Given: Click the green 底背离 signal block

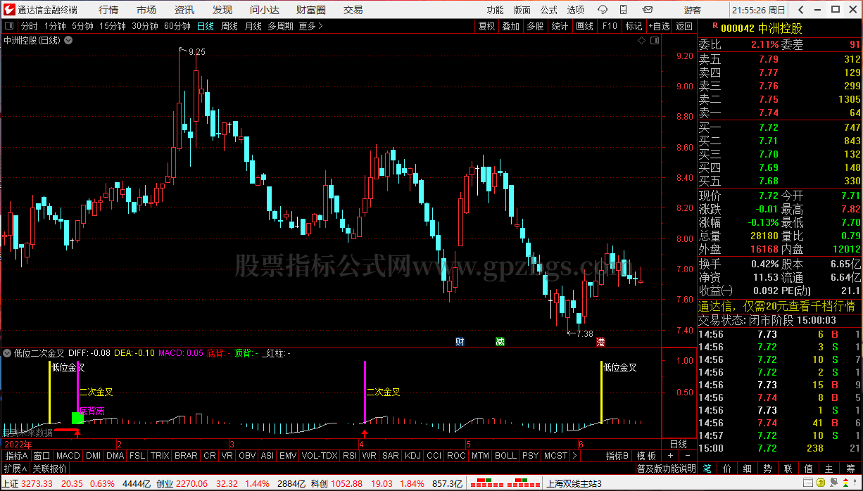Looking at the screenshot, I should click(x=77, y=418).
